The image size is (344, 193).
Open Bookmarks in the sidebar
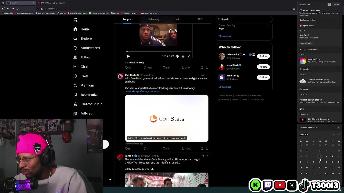(85, 95)
